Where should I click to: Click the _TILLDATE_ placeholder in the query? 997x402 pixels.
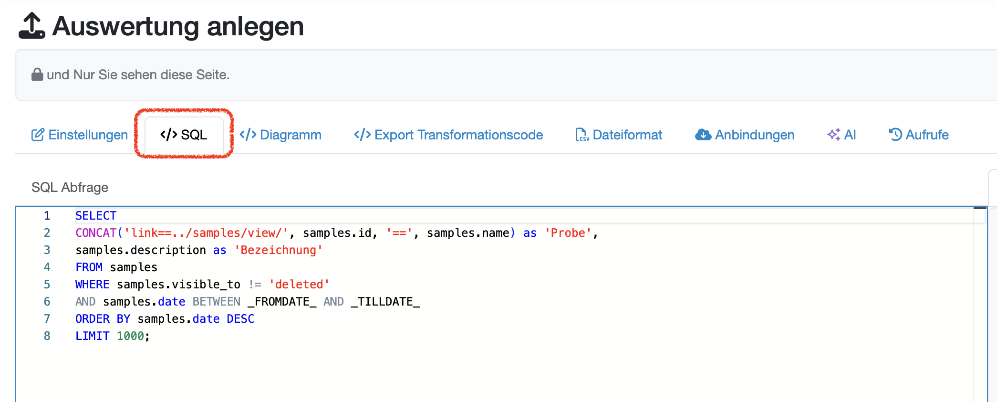coord(385,302)
